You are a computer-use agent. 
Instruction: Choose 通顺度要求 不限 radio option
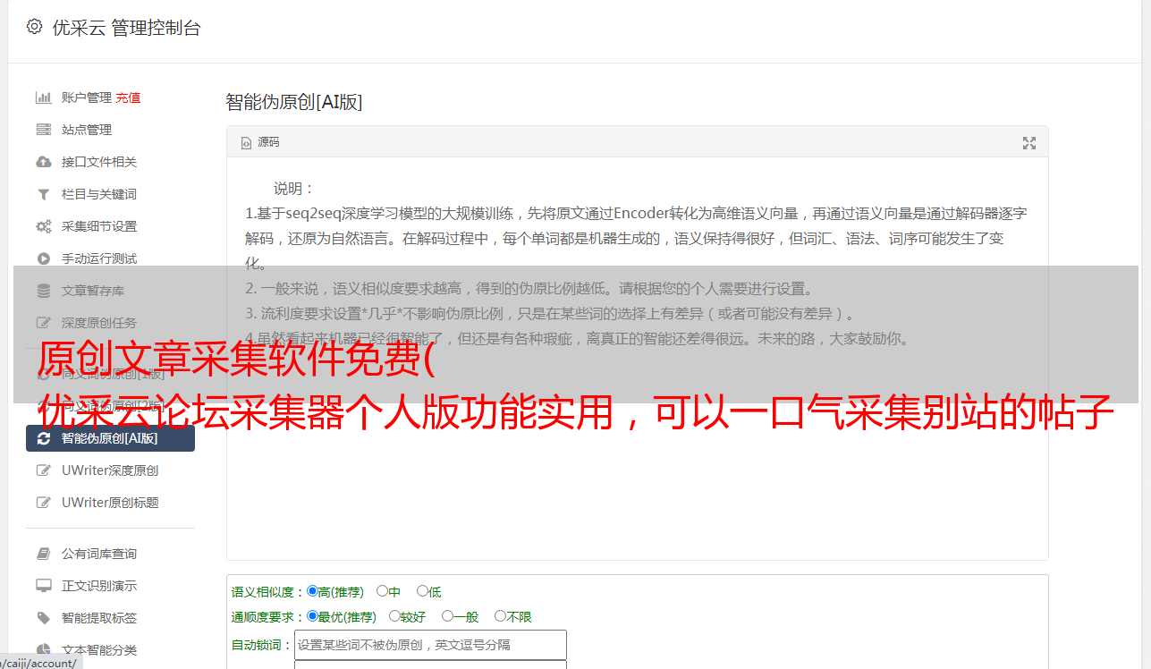(x=500, y=616)
